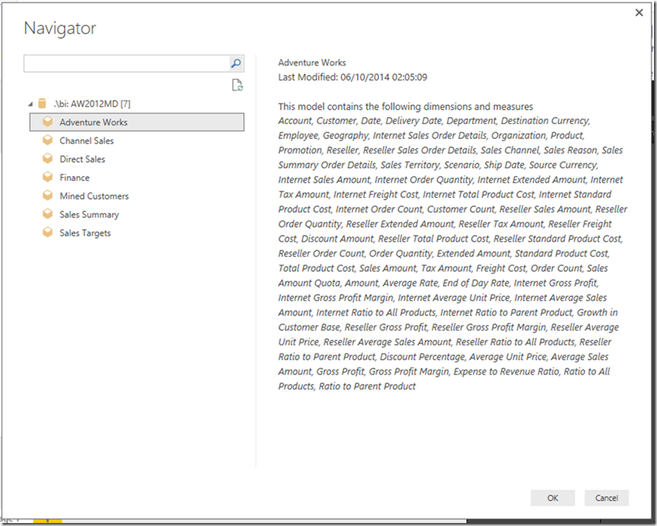Image resolution: width=657 pixels, height=526 pixels.
Task: Select the Adventure Works cube
Action: pos(137,122)
